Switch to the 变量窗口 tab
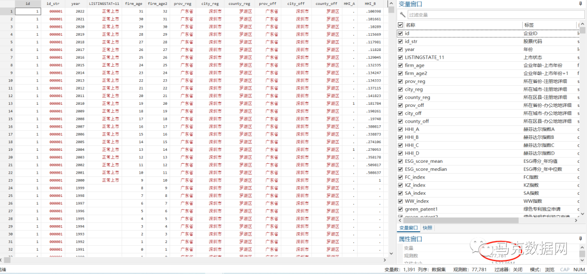Image resolution: width=587 pixels, height=274 pixels. tap(408, 228)
